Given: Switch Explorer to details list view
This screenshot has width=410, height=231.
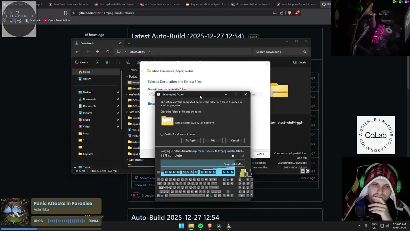Looking at the screenshot, I should point(303,171).
